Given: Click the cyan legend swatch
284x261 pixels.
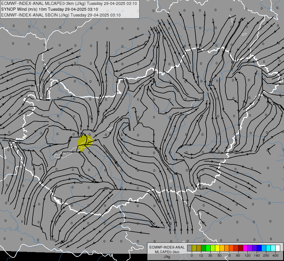Looking at the screenshot, I should pyautogui.click(x=269, y=248).
